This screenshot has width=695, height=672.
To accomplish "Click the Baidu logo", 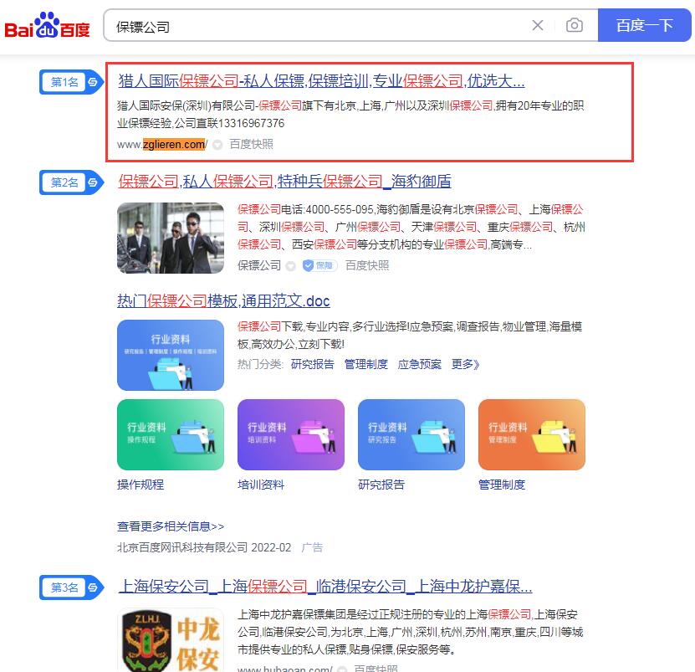I will 47,26.
